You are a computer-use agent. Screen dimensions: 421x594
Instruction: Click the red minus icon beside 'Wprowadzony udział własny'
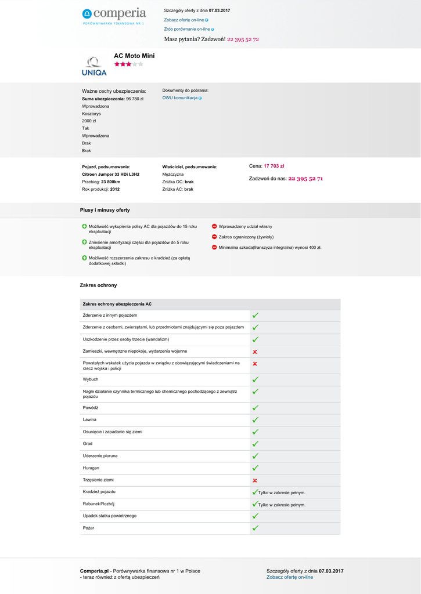pos(214,226)
